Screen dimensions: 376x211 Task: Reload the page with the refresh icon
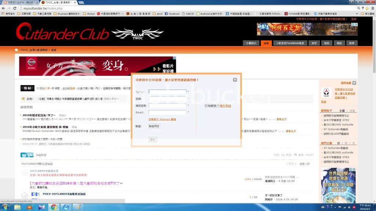point(15,8)
